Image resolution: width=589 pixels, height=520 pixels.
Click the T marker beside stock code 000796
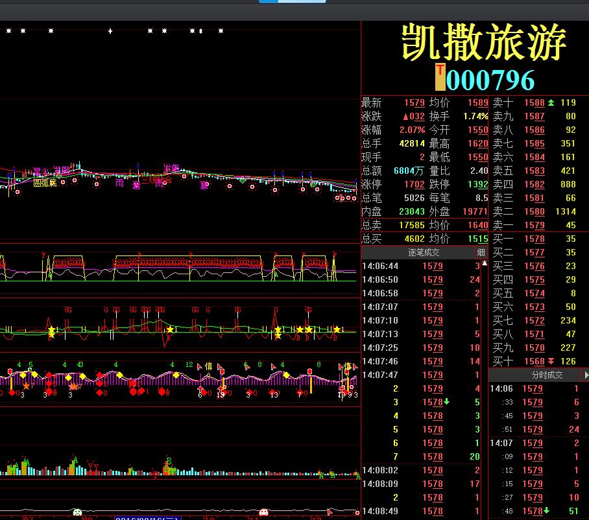[440, 77]
